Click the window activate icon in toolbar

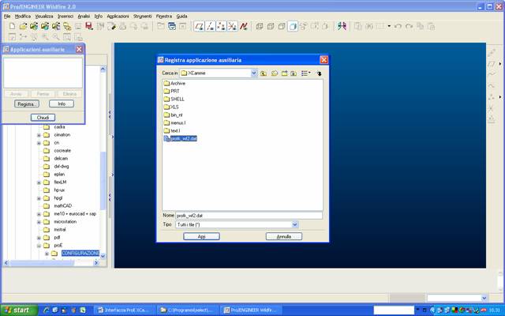[172, 26]
